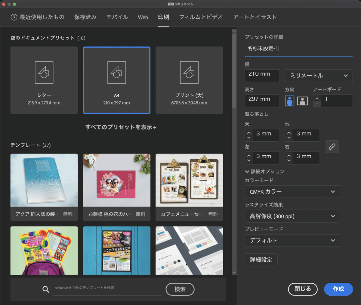The width and height of the screenshot is (361, 305).
Task: Increase top bleed (天) value
Action: [249, 132]
